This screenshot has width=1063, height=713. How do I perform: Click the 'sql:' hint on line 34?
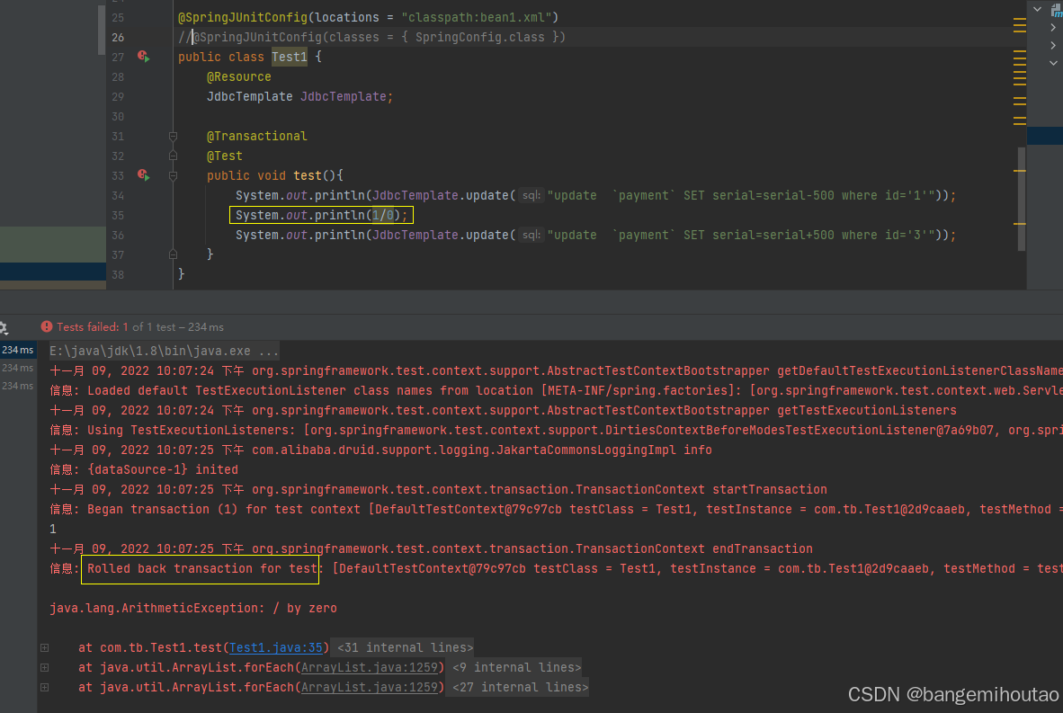pos(532,195)
